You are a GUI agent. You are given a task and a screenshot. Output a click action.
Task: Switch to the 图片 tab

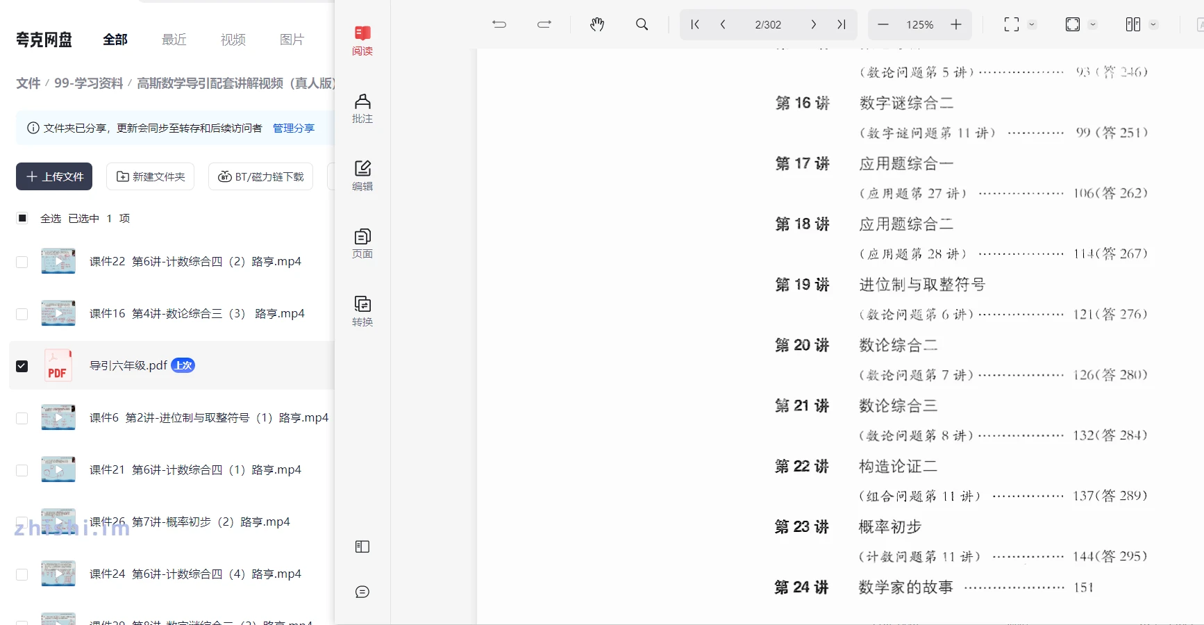coord(292,40)
